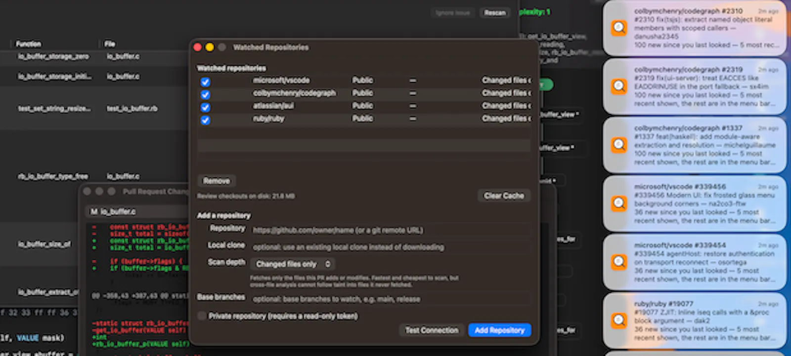791x356 pixels.
Task: Click the File column header
Action: pyautogui.click(x=110, y=44)
